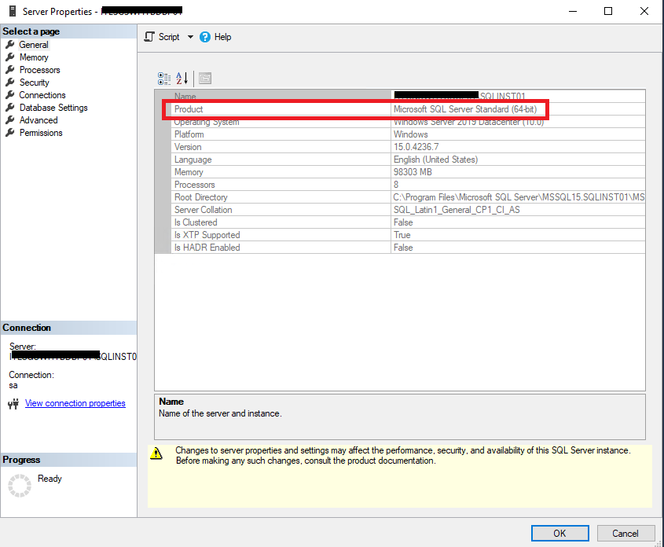The width and height of the screenshot is (664, 547).
Task: Click the Server Properties title bar icon
Action: 13,11
